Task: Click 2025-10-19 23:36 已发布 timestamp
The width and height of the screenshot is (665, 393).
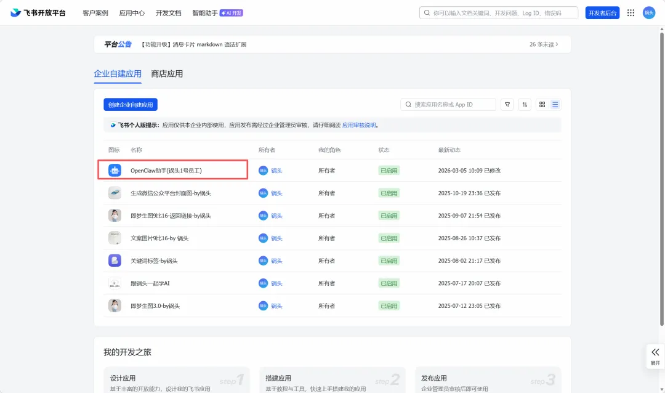Action: point(469,193)
